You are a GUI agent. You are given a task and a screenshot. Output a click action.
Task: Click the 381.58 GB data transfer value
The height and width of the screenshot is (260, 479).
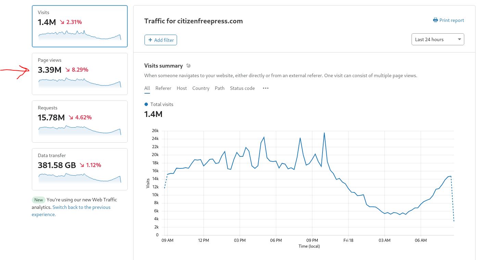pyautogui.click(x=57, y=165)
